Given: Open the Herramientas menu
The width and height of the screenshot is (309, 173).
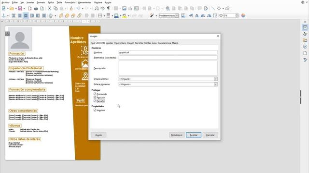Looking at the screenshot, I should [84, 2].
